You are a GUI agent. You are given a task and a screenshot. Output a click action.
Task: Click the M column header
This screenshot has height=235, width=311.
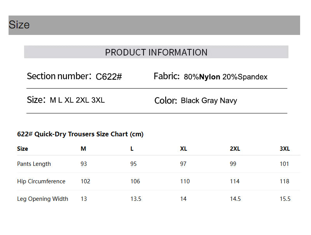tap(83, 149)
